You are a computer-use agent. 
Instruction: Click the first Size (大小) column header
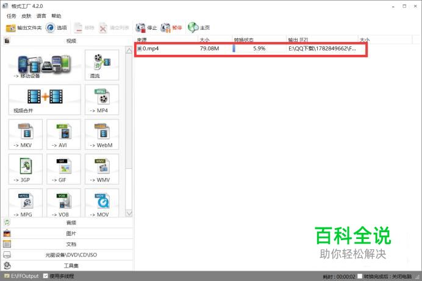(215, 40)
